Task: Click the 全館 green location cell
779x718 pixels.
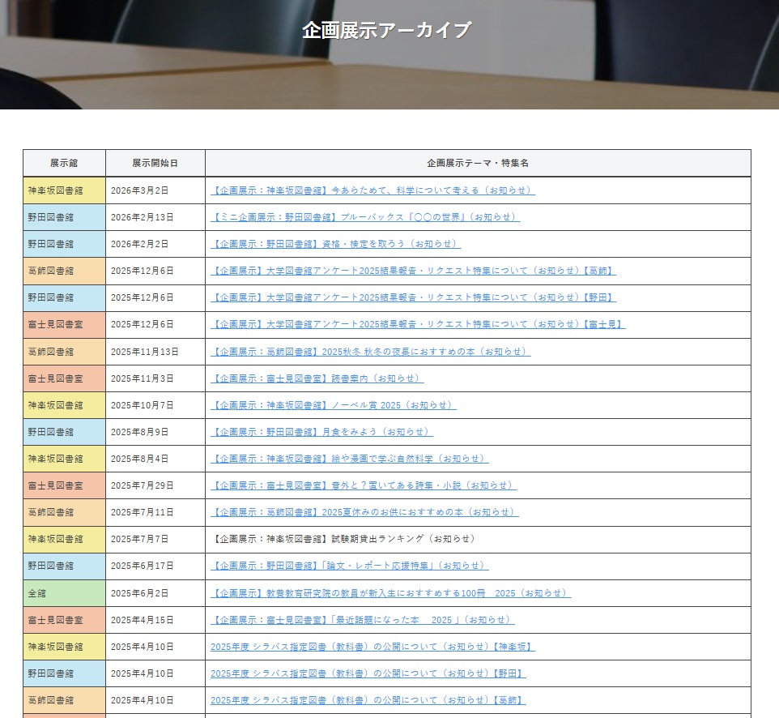Action: 64,593
